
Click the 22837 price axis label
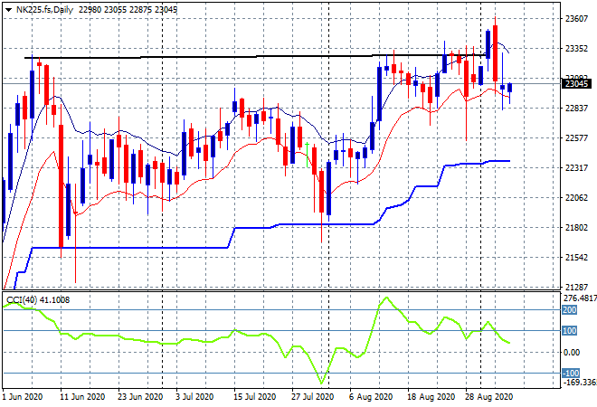pos(577,109)
